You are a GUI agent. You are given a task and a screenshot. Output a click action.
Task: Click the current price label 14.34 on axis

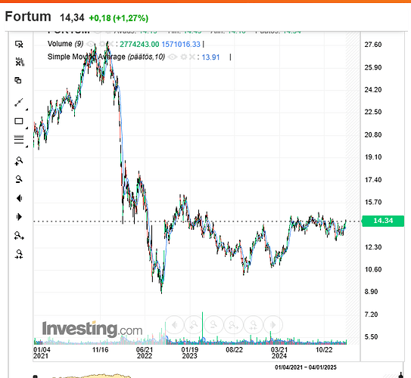(x=383, y=221)
